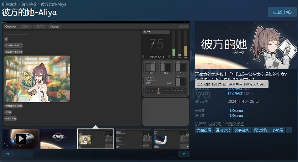Open developer TDGame link
Screen dimensions: 298x162
pyautogui.click(x=235, y=111)
